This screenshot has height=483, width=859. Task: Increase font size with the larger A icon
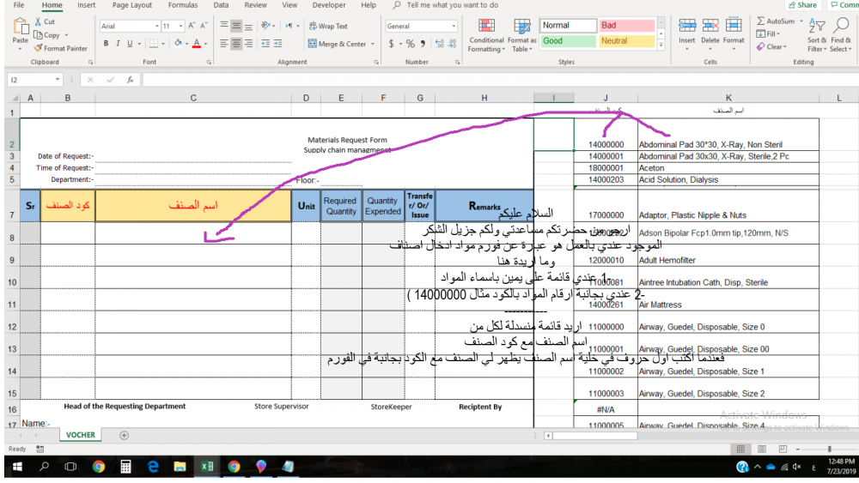coord(192,26)
